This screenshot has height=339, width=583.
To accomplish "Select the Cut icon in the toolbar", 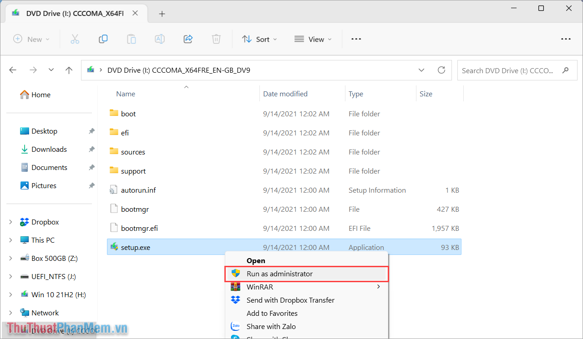I will [x=75, y=39].
